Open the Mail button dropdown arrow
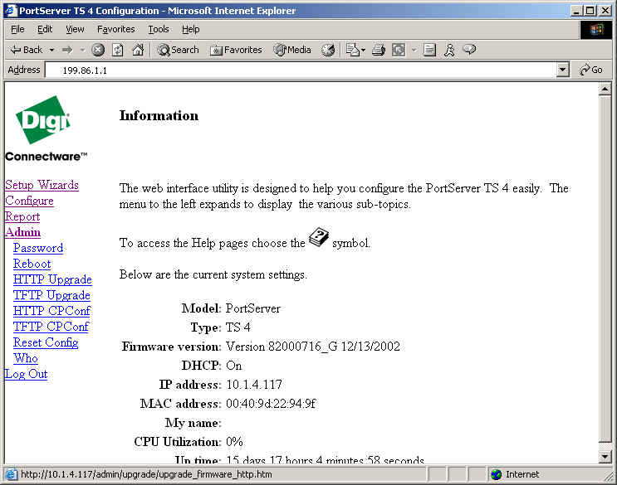The image size is (617, 485). click(363, 50)
